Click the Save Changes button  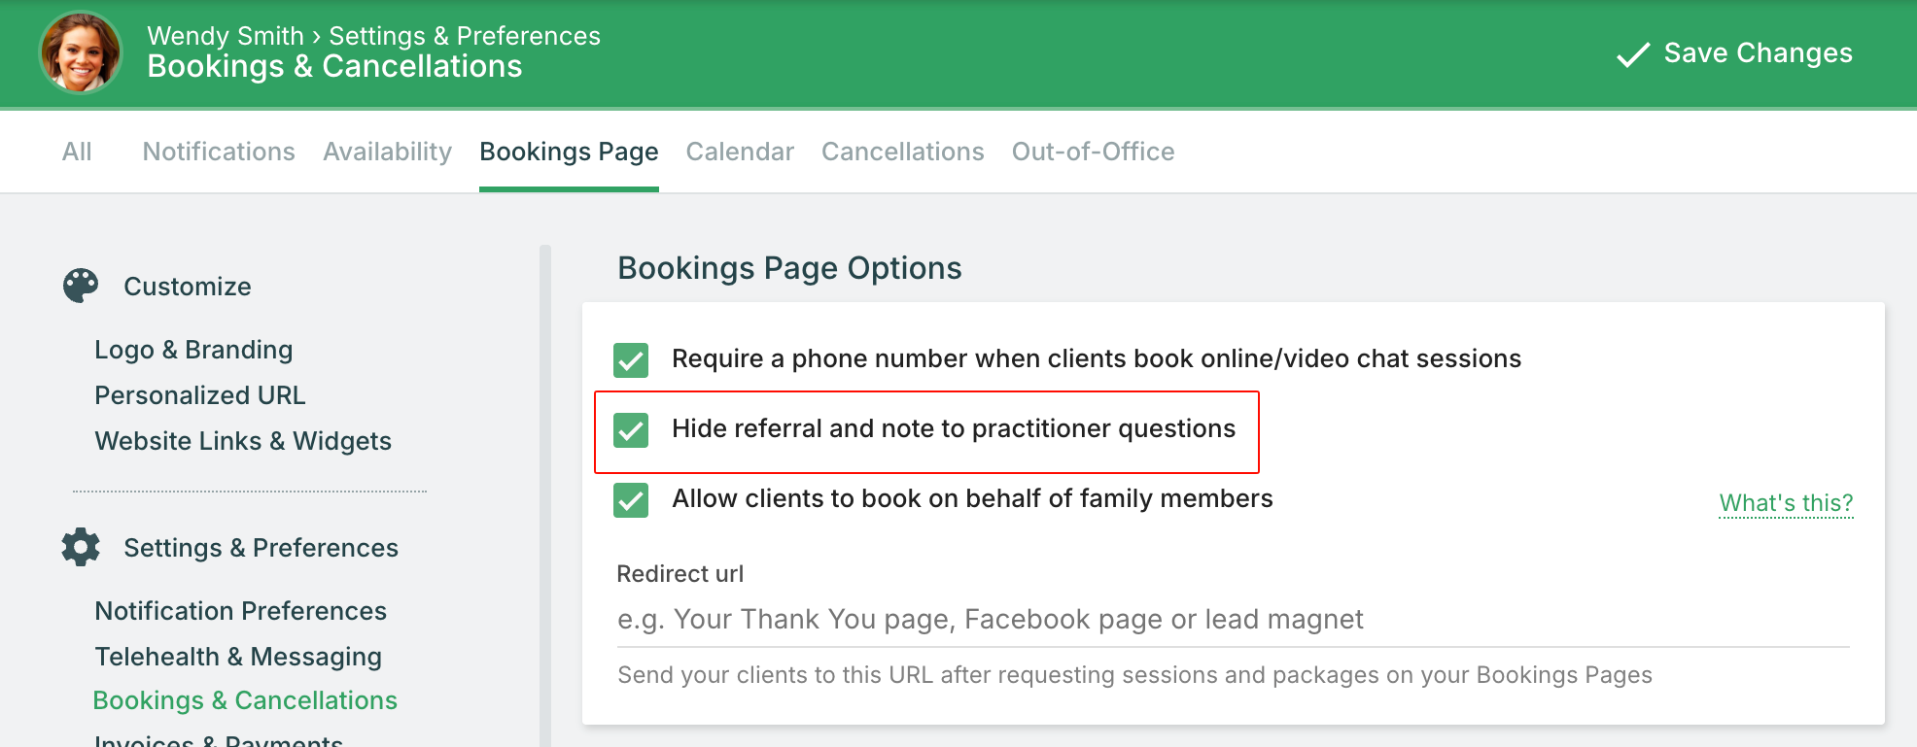point(1734,53)
